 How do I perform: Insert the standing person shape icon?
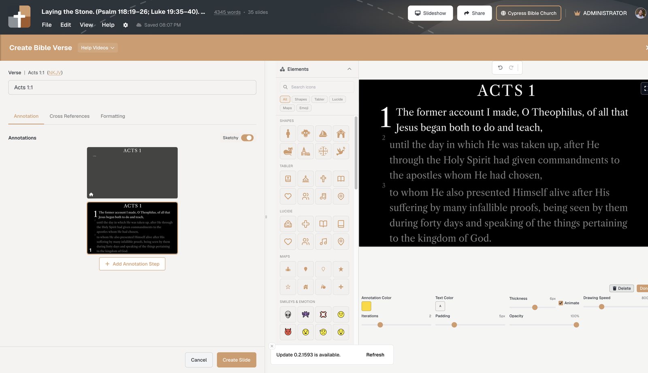(x=288, y=134)
